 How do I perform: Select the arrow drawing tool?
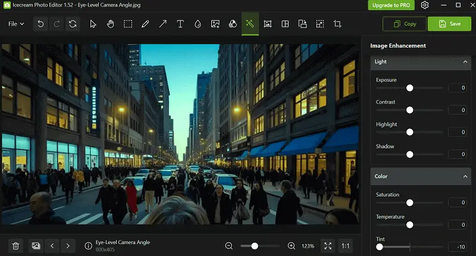[163, 24]
